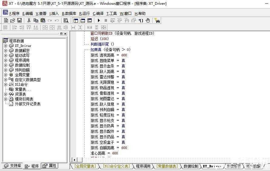Viewport: 270px width, 171px height.
Task: Copy selection with the Copy toolbar icon
Action: pos(36,21)
